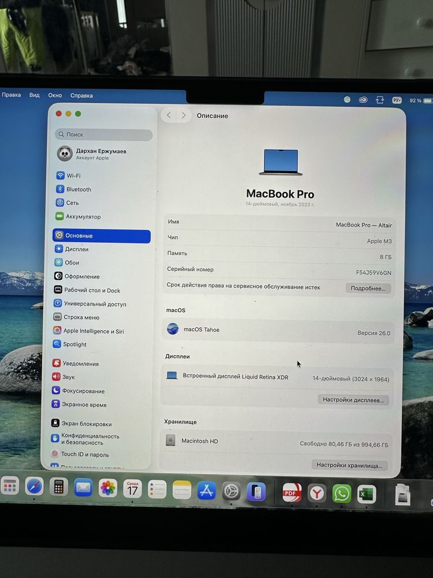Image resolution: width=433 pixels, height=578 pixels.
Task: Click the macOS Tahoe row
Action: (278, 331)
